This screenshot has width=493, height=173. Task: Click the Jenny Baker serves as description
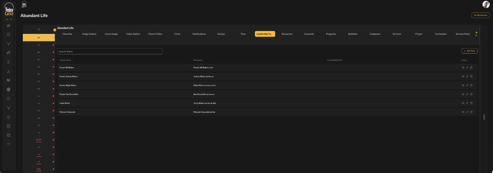(204, 103)
